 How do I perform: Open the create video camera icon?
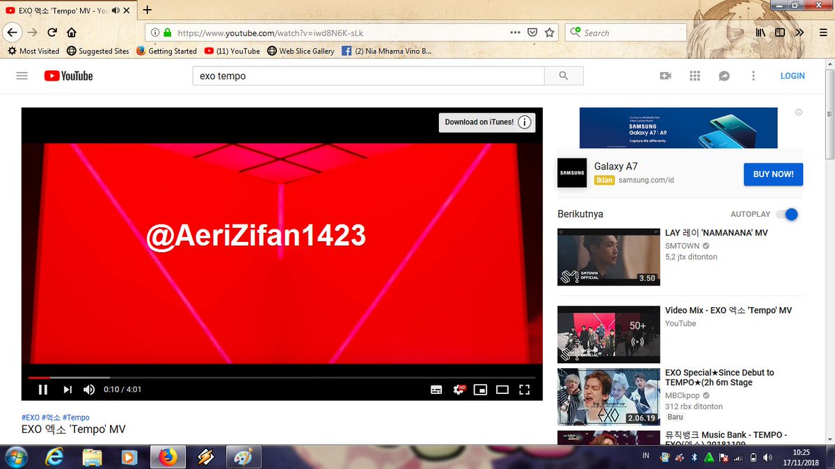(665, 76)
